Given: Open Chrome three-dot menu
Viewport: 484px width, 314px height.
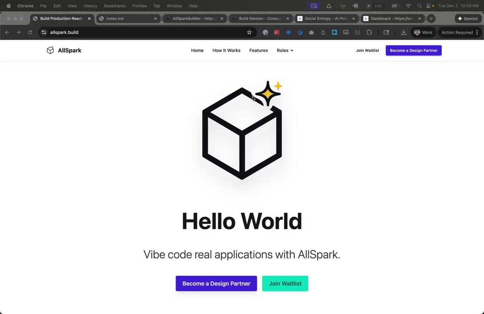Looking at the screenshot, I should [477, 32].
